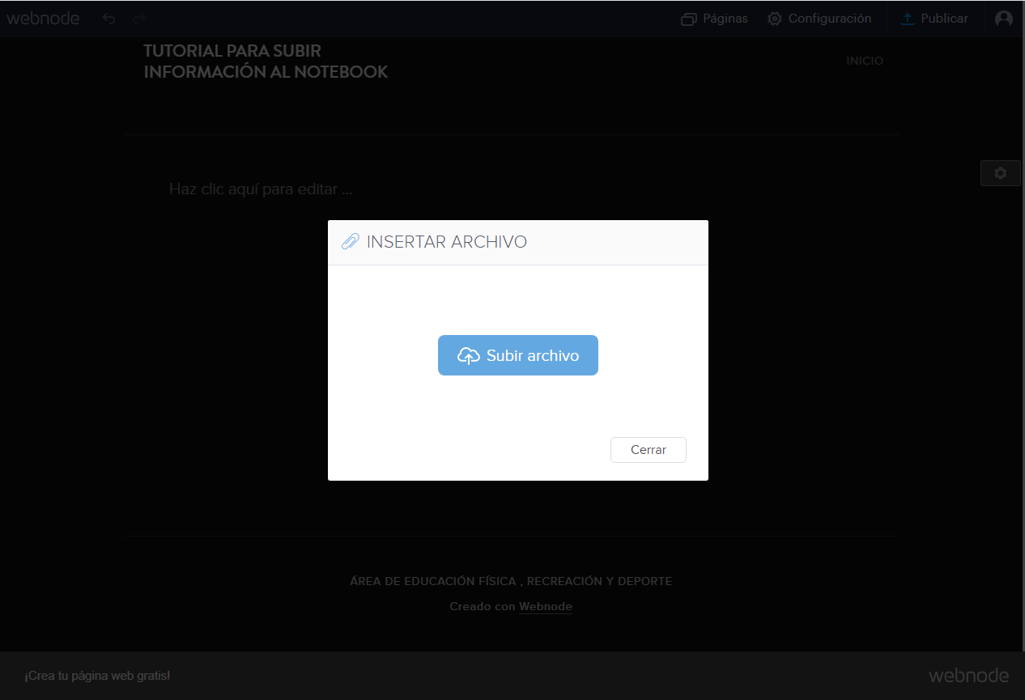Open the user account avatar menu
The width and height of the screenshot is (1025, 700).
click(1004, 19)
